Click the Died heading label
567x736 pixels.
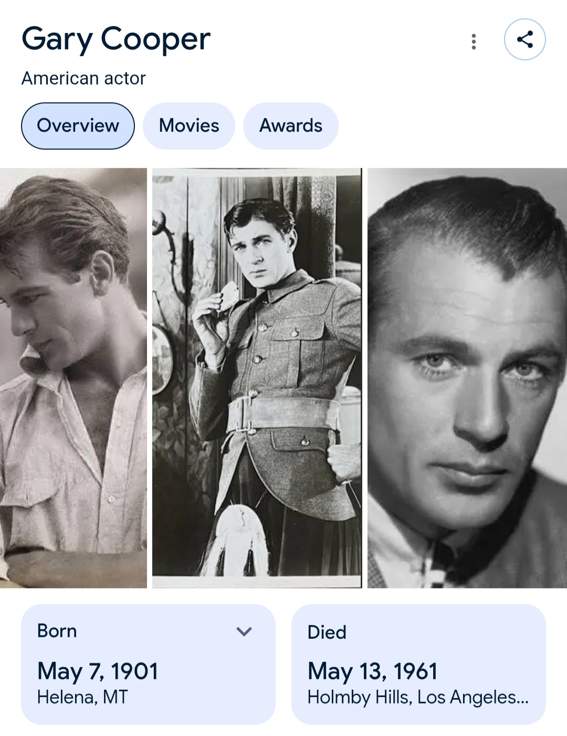coord(327,632)
